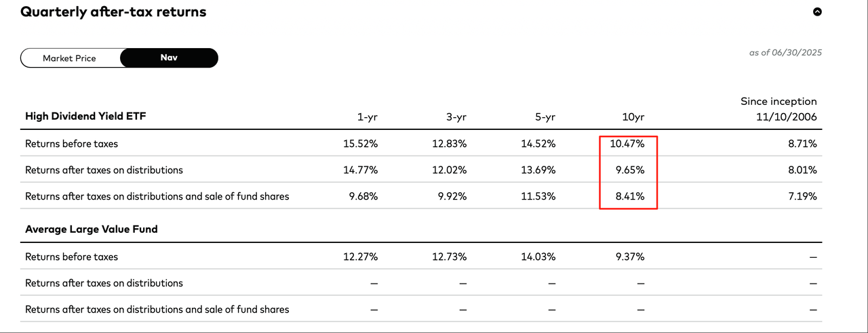
Task: Click the 9.65% ten-year after-tax value
Action: click(631, 170)
